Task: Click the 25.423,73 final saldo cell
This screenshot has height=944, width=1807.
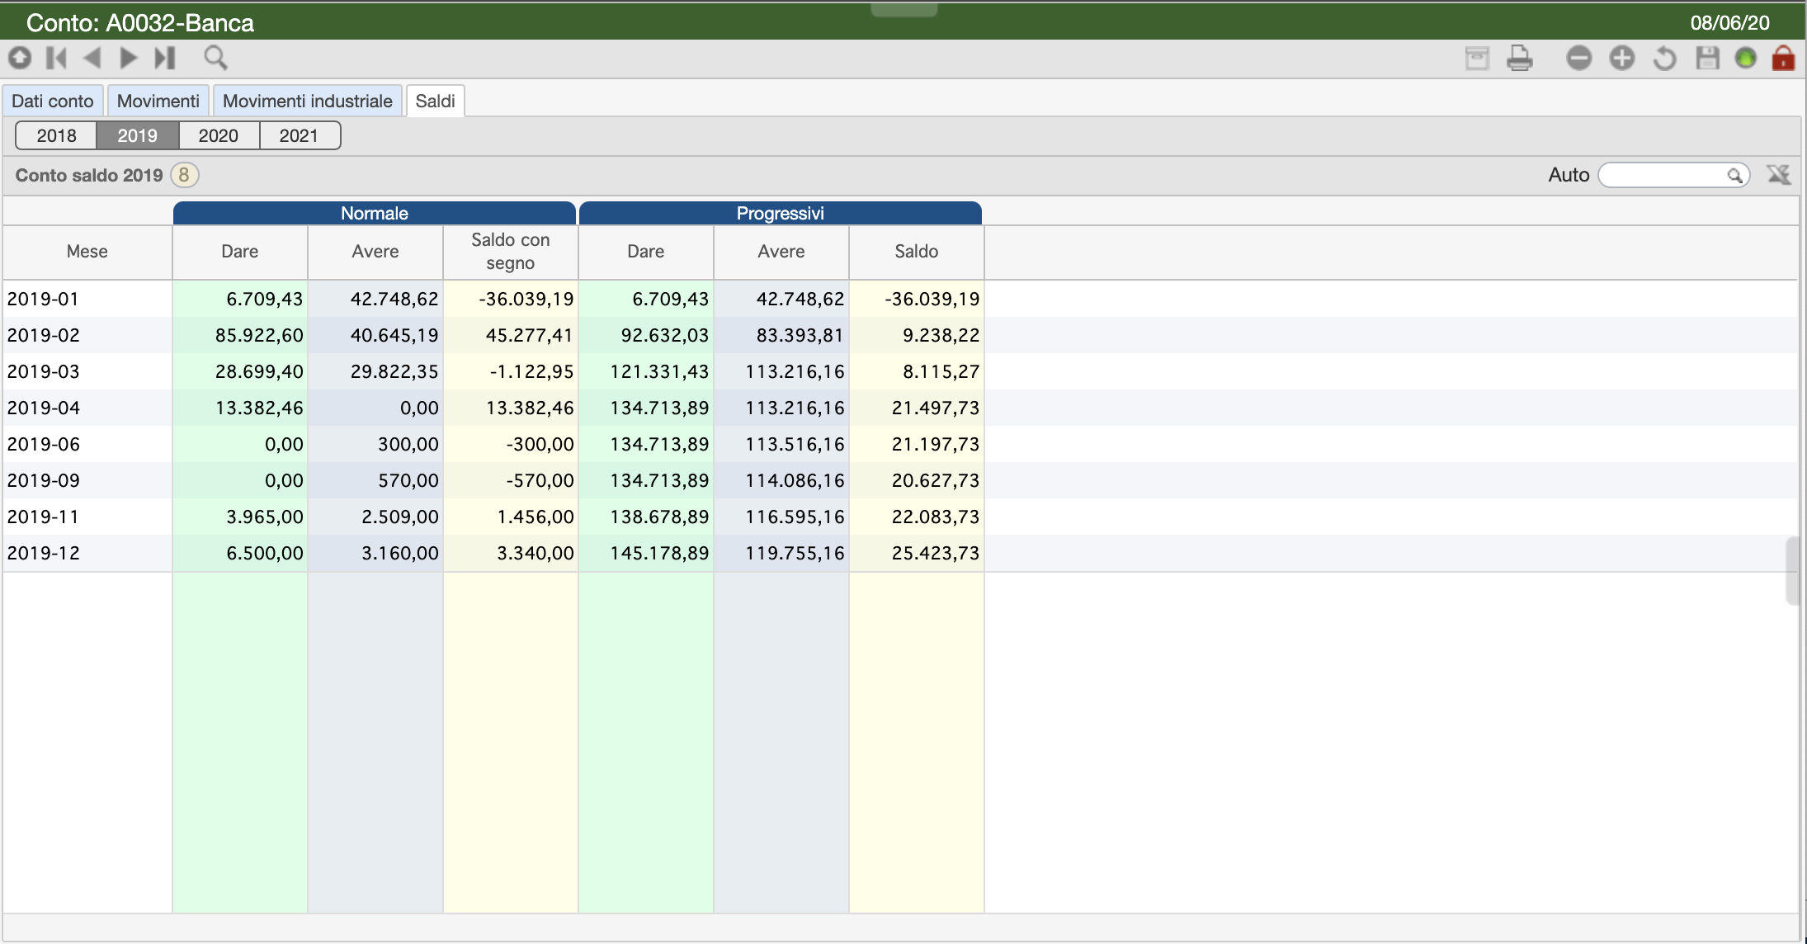Action: pos(917,553)
